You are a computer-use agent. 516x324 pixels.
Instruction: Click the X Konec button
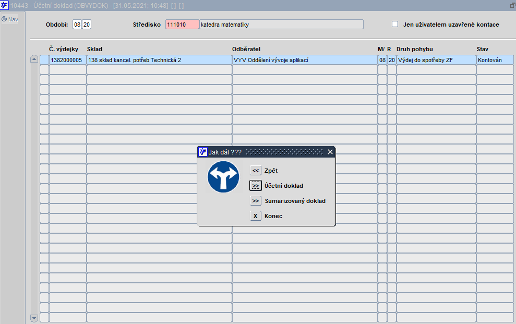(255, 216)
